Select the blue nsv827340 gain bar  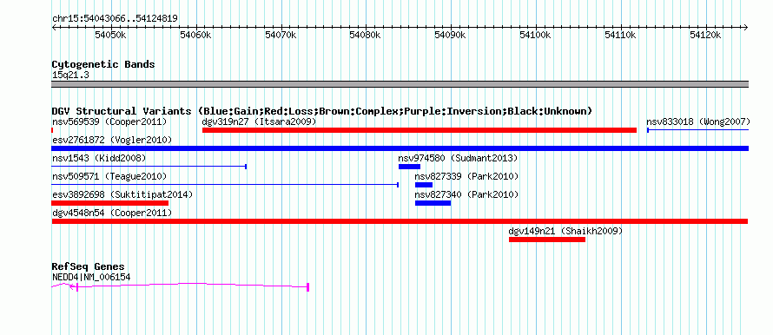click(433, 203)
